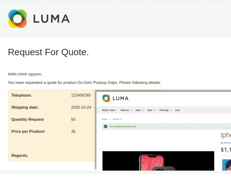Click the shipping date 2020-10-24
231x177 pixels.
(x=81, y=107)
